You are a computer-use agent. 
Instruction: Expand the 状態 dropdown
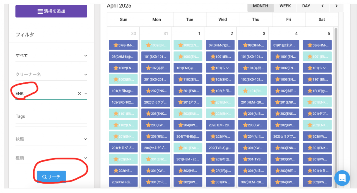pyautogui.click(x=86, y=139)
